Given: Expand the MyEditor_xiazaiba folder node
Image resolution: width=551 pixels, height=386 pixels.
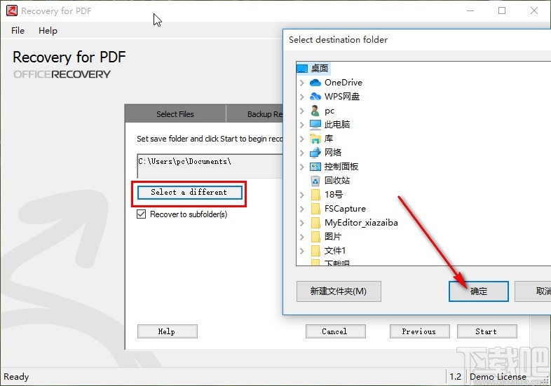Looking at the screenshot, I should (301, 223).
